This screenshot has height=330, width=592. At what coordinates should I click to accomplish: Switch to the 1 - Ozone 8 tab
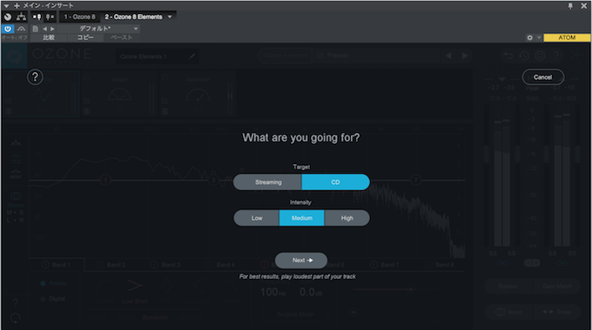pyautogui.click(x=80, y=17)
